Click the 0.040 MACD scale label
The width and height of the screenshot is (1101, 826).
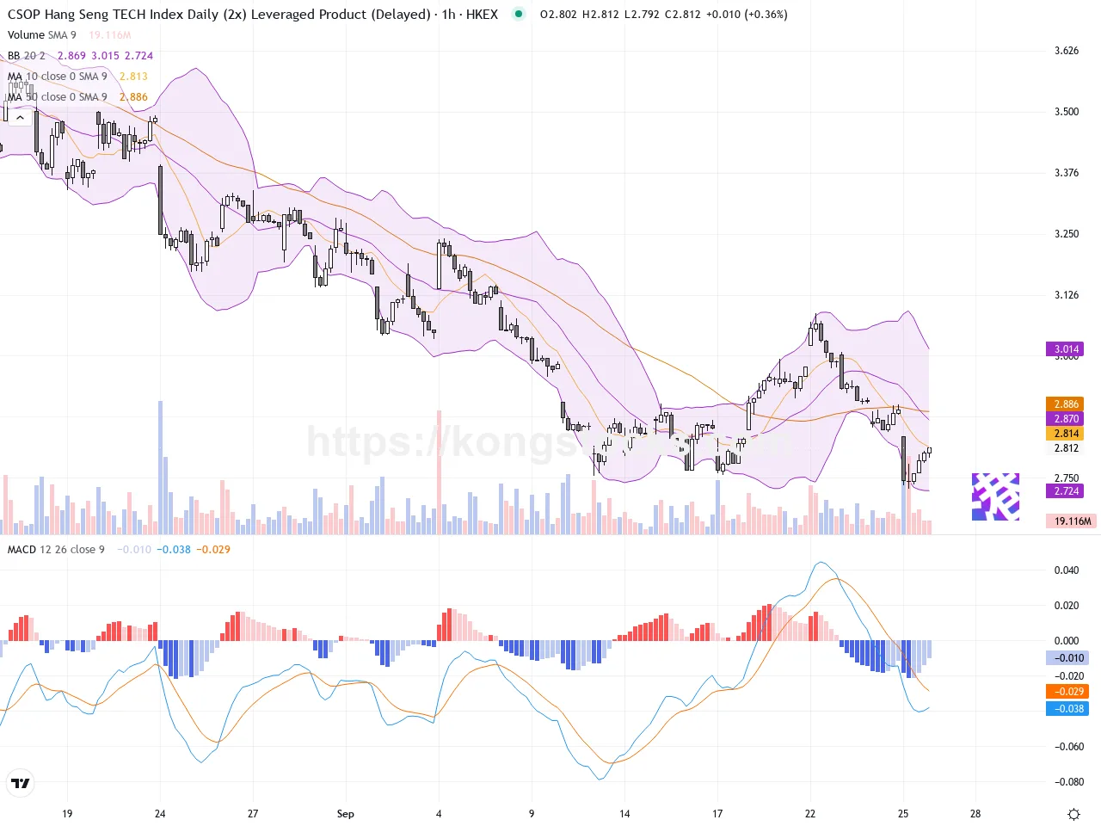(x=1067, y=570)
